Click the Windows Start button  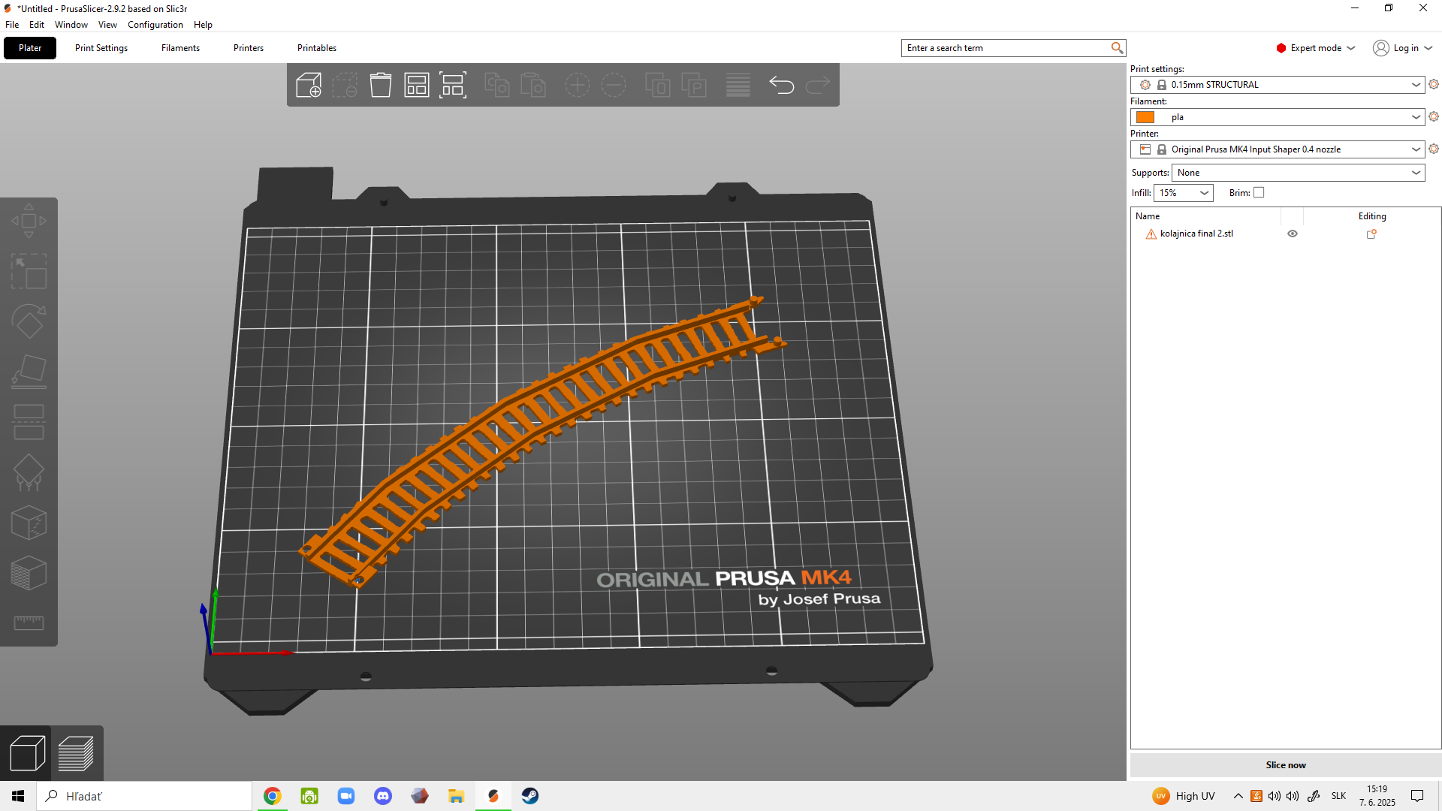coord(18,796)
